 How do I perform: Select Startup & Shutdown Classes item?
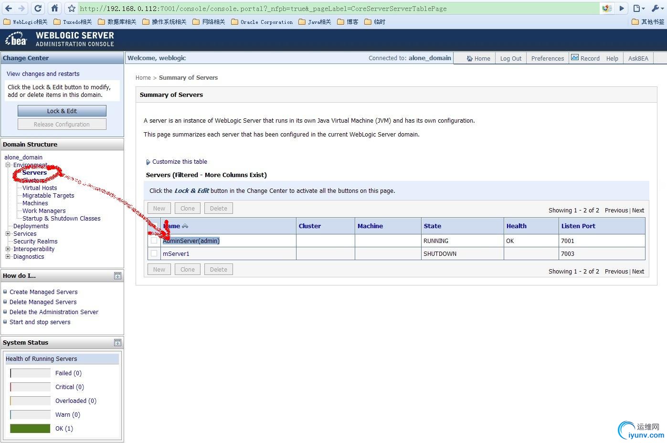pos(62,219)
